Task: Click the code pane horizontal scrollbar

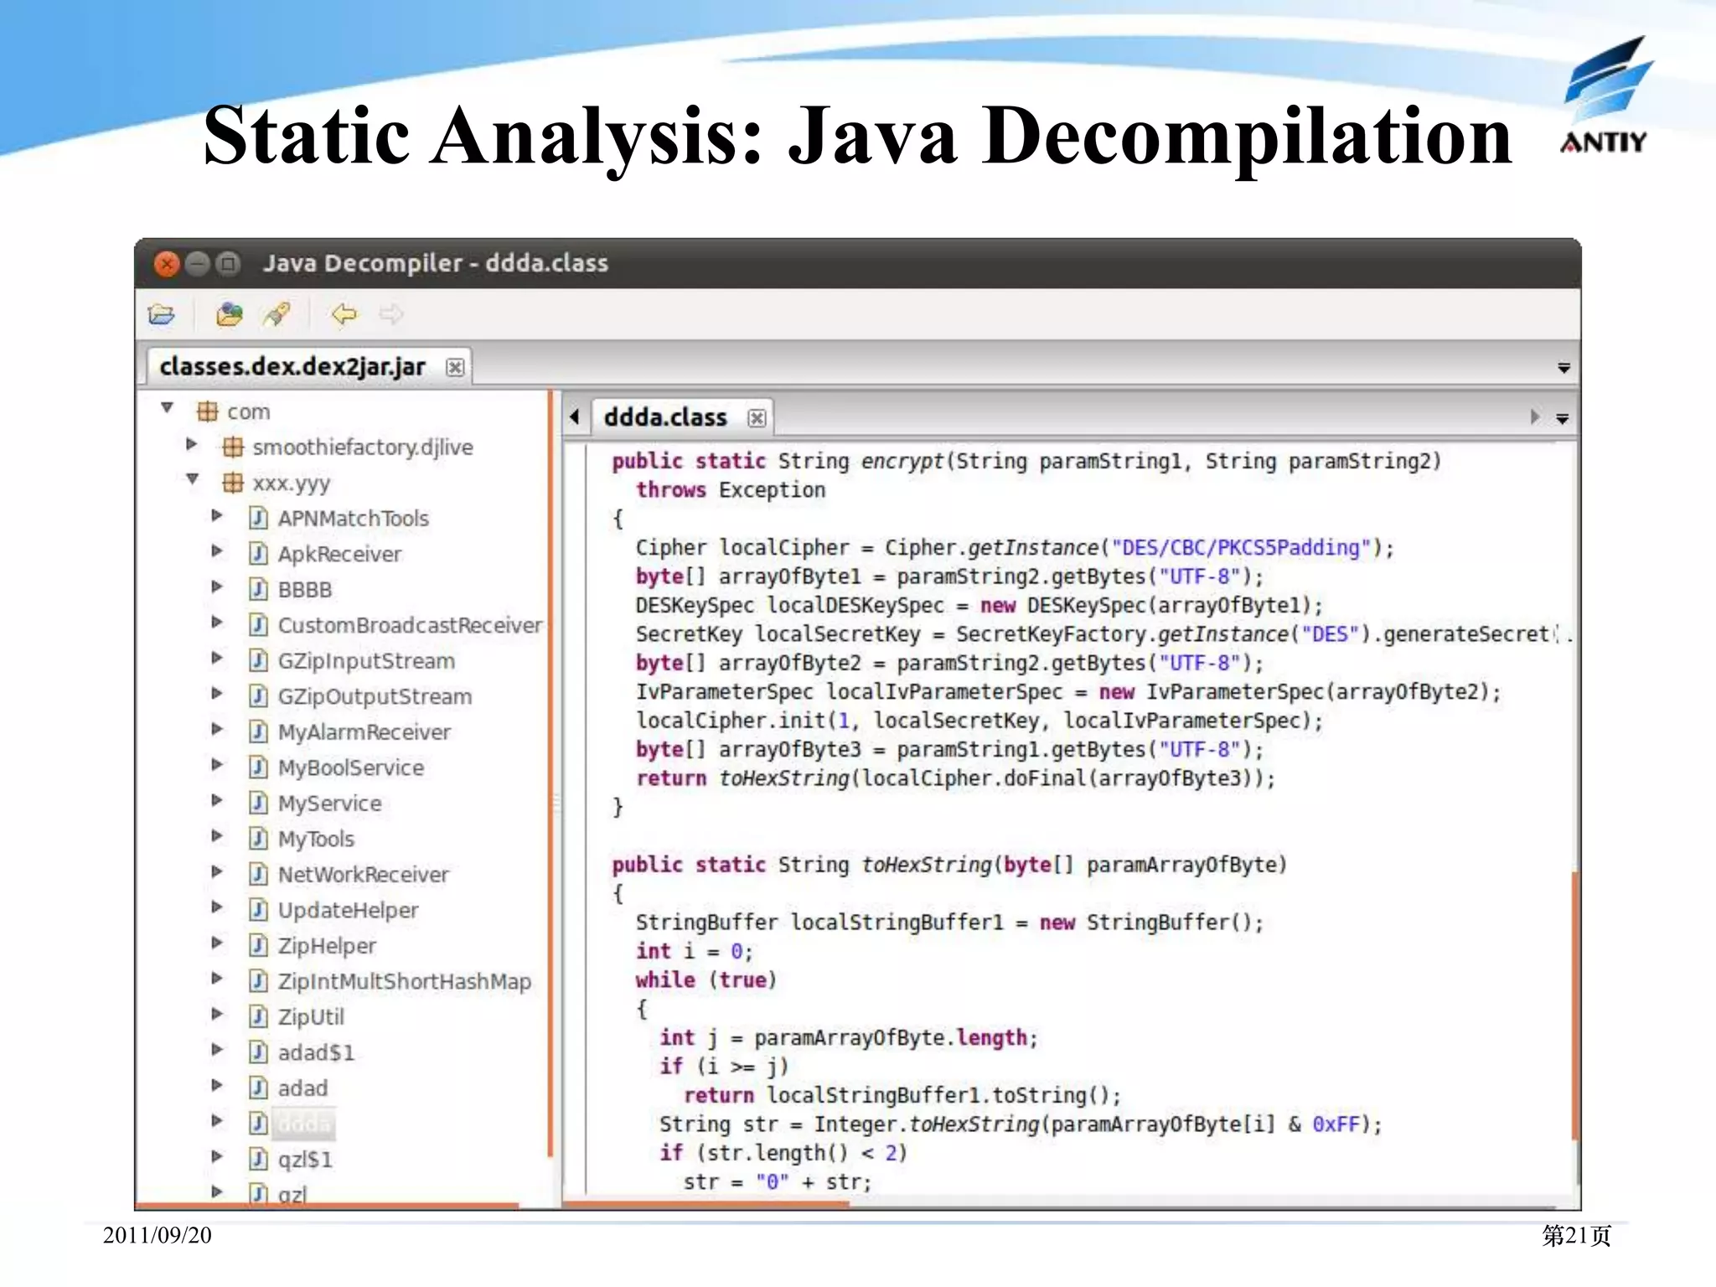Action: (706, 1204)
